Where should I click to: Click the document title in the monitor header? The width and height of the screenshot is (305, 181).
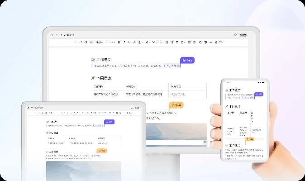pos(67,35)
